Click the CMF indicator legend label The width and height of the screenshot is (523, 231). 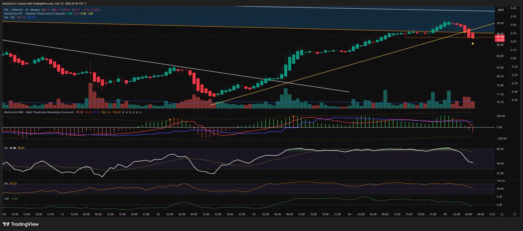pyautogui.click(x=6, y=198)
